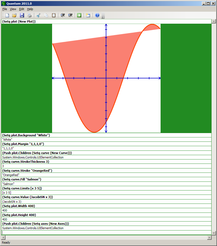Click the Print toolbar icon
217x246 pixels.
(29, 15)
